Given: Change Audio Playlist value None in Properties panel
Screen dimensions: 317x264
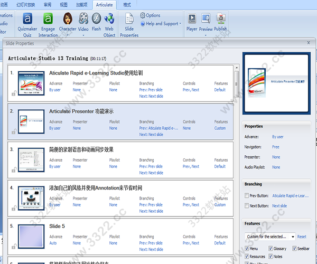Looking at the screenshot, I should pos(276,167).
